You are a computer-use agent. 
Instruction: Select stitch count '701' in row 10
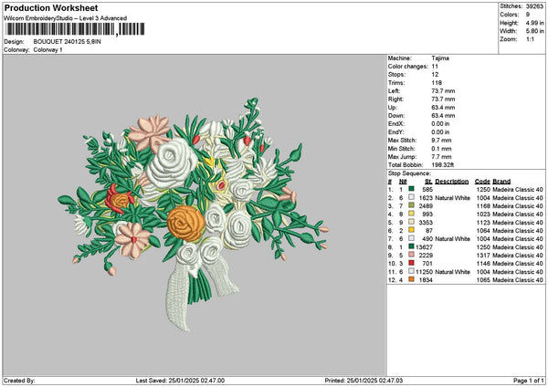tap(427, 264)
